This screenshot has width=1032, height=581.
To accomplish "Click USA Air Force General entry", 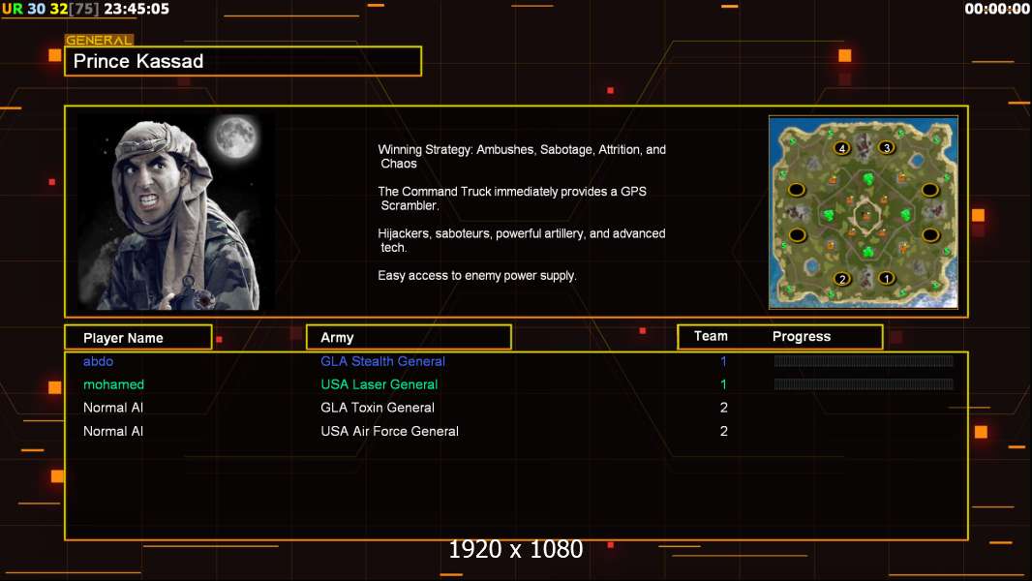I will pos(389,431).
